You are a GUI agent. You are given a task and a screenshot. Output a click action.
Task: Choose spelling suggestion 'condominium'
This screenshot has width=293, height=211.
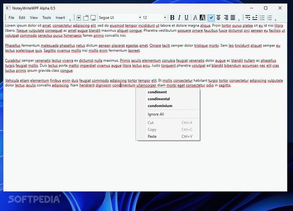click(168, 106)
